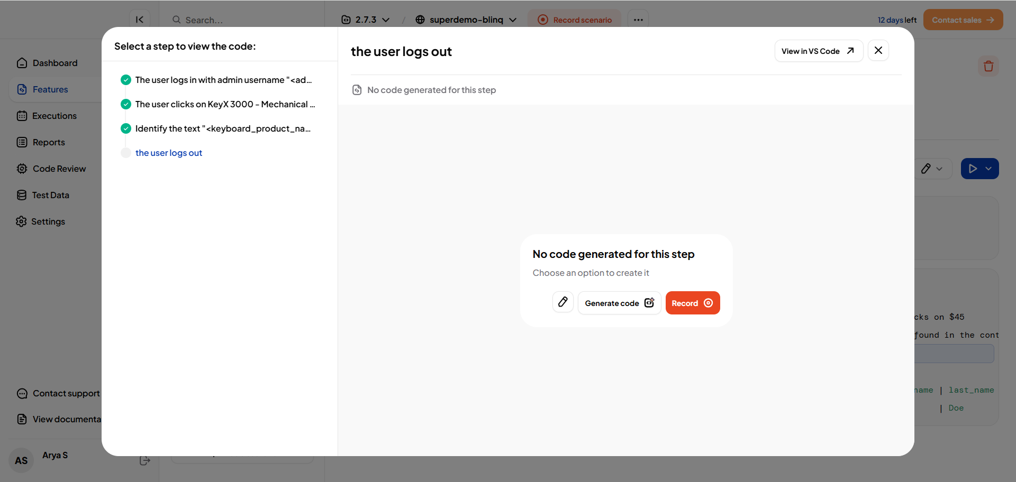
Task: Select the 'Identify the text' step
Action: coord(222,128)
